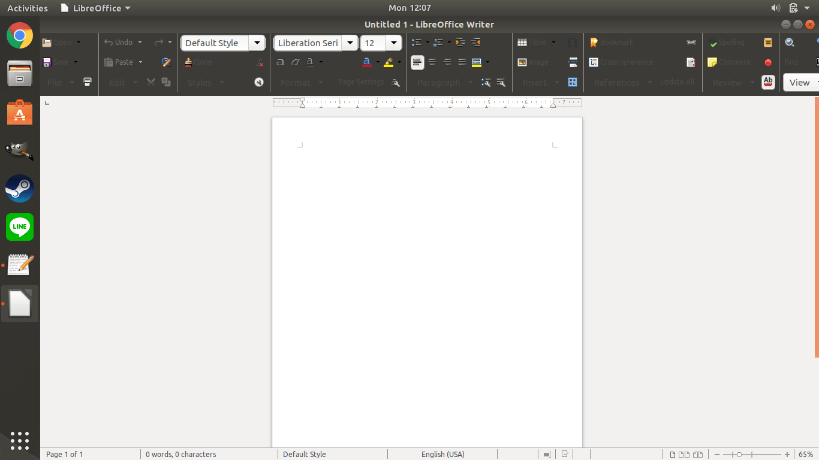Click the Decrease Indent icon
This screenshot has height=460, width=819.
coord(476,43)
